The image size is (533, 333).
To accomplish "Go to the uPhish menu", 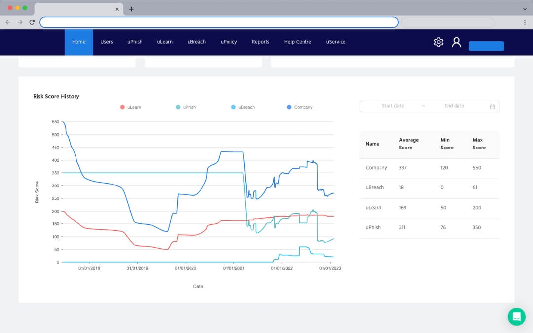I will 135,42.
